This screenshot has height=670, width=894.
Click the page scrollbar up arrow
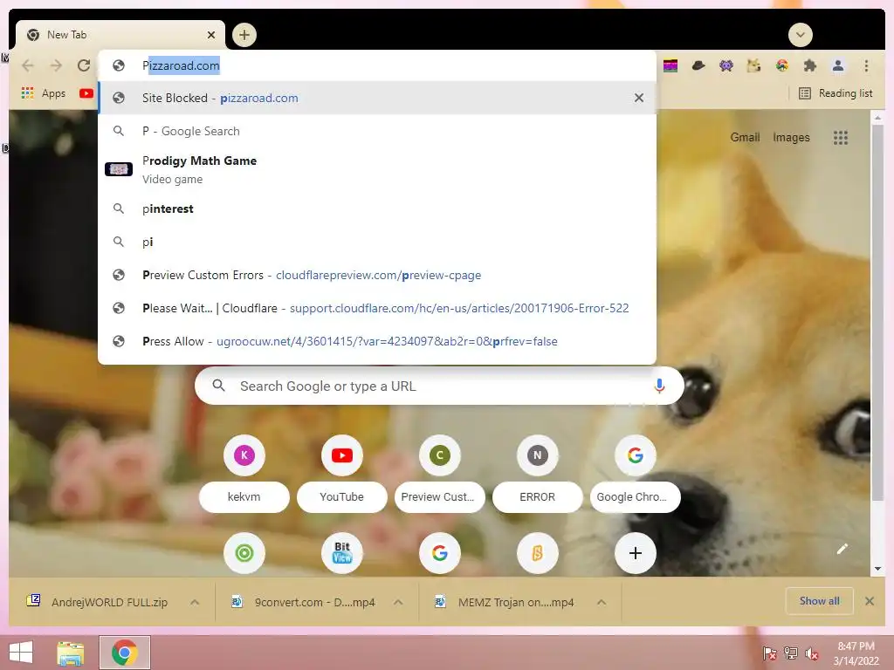[x=877, y=118]
